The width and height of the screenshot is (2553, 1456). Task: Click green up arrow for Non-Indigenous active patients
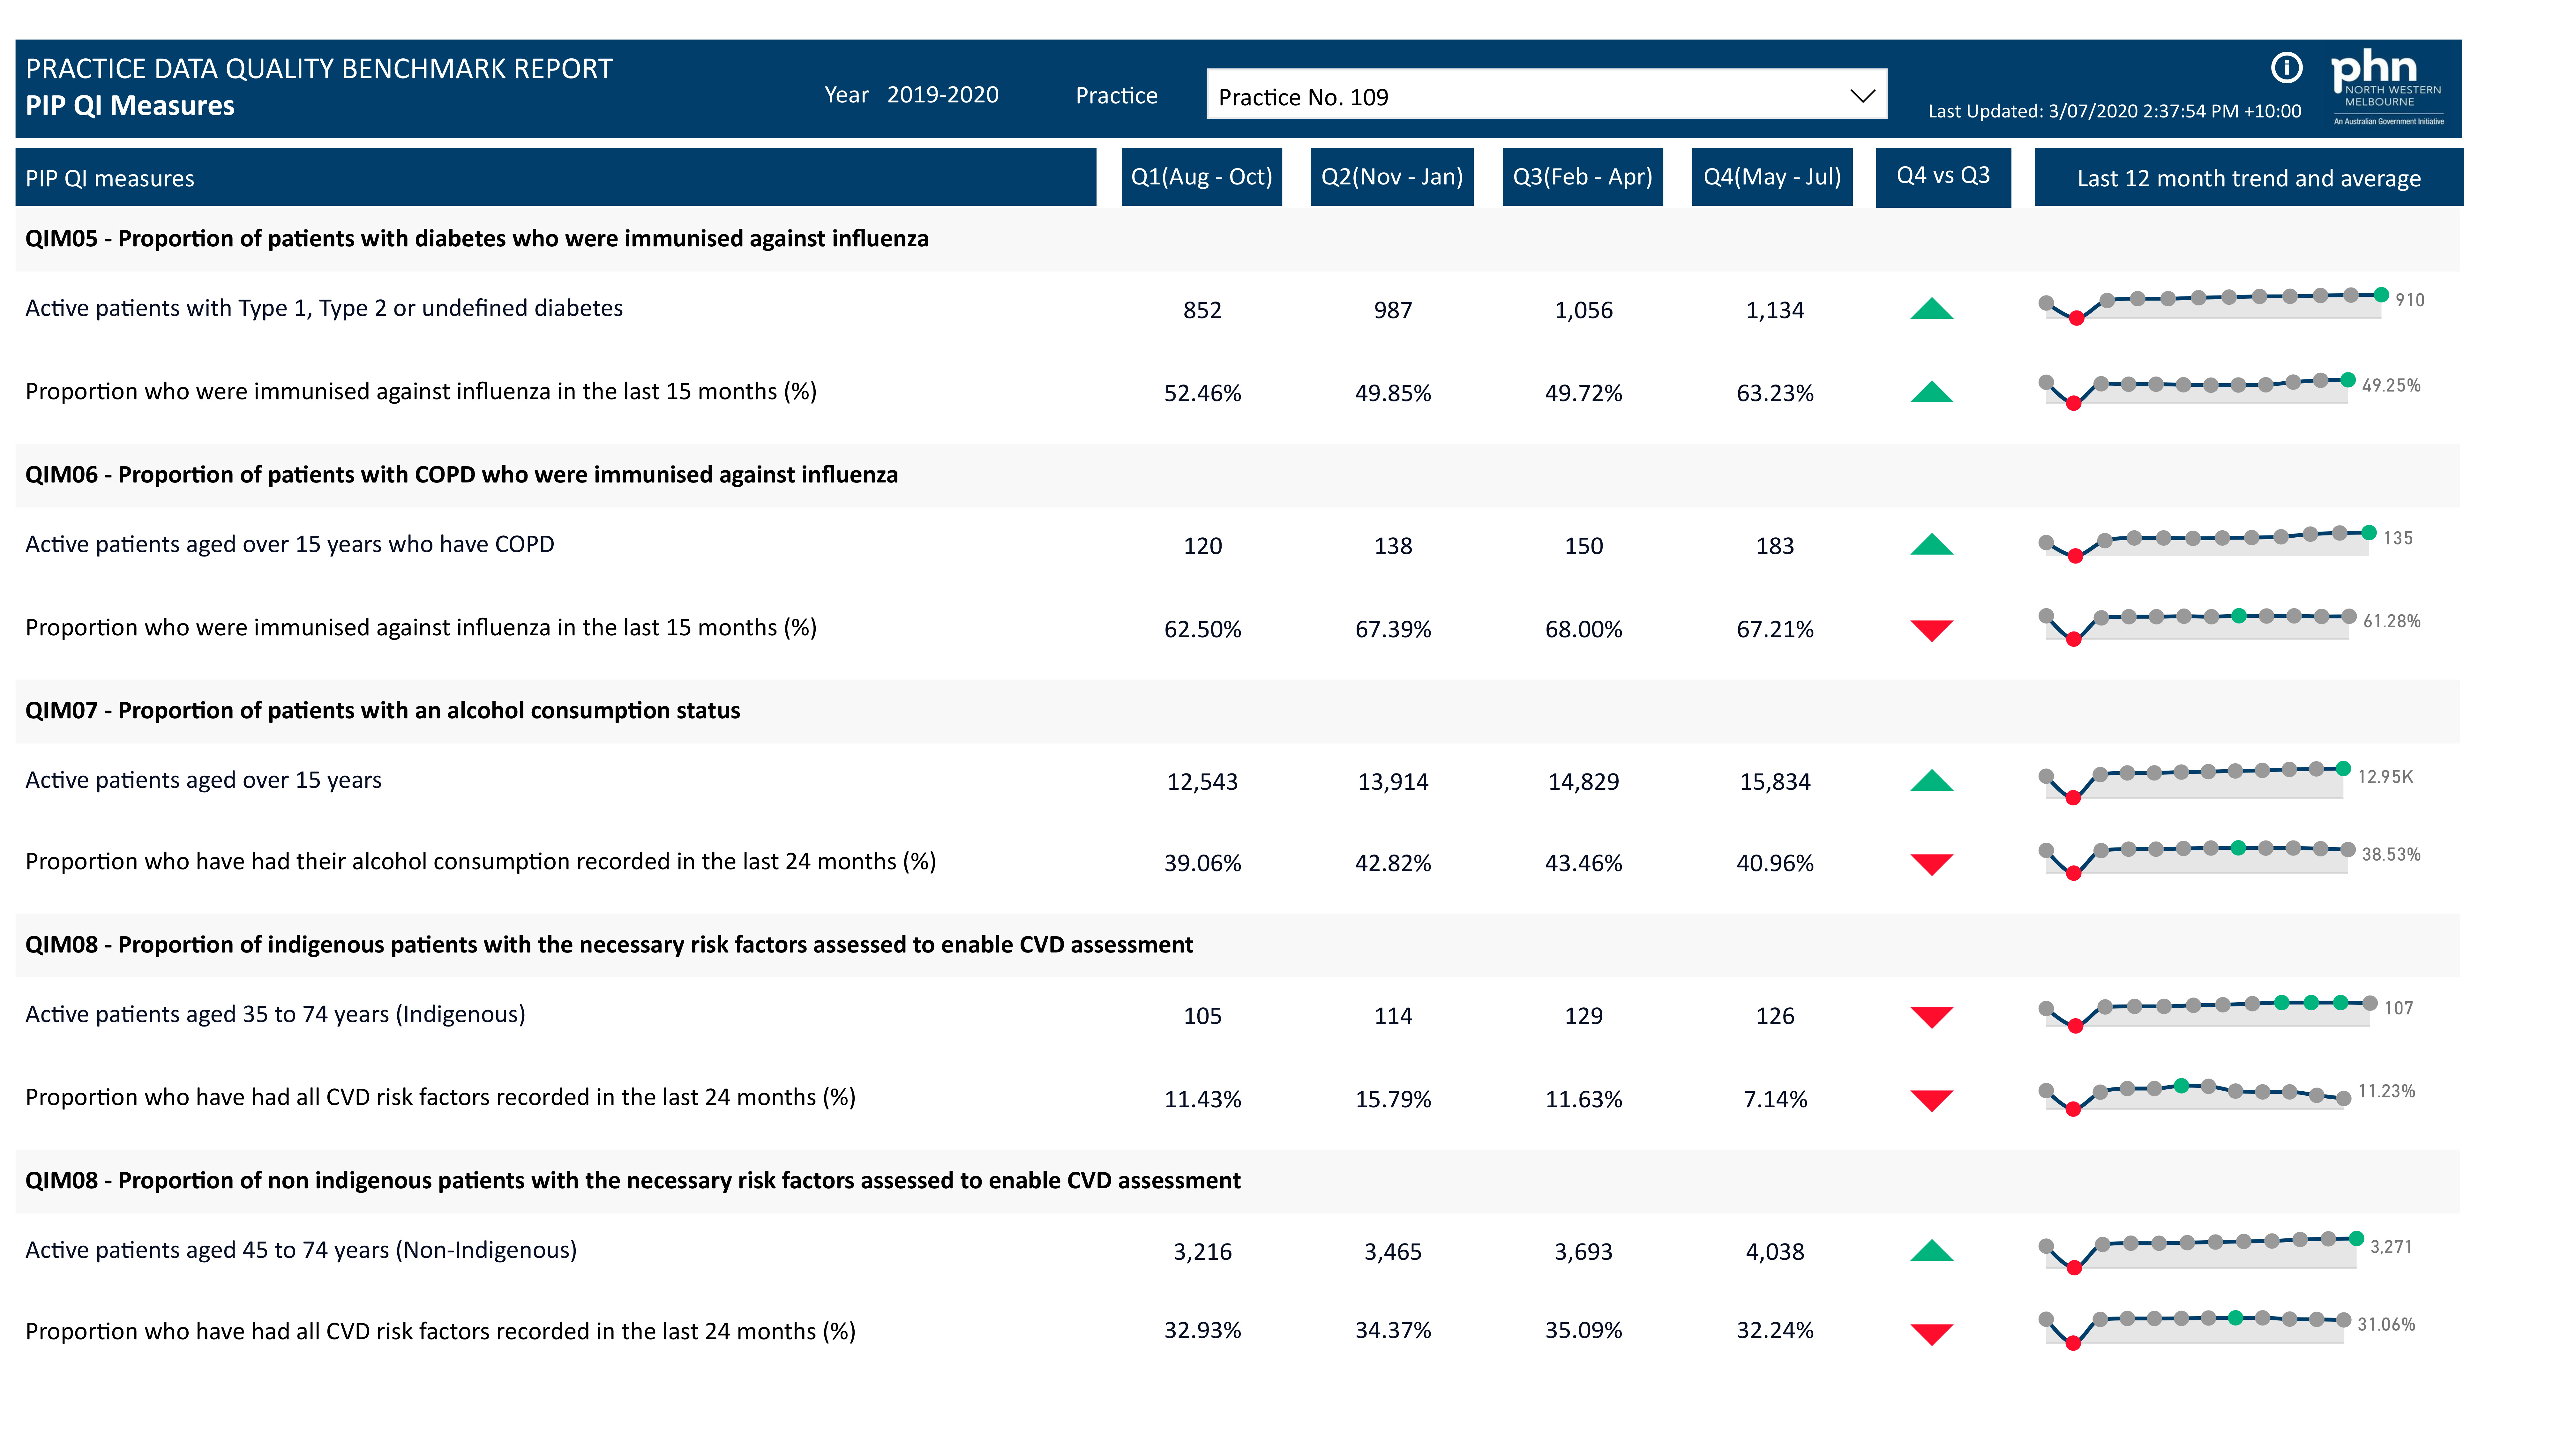click(x=1931, y=1251)
